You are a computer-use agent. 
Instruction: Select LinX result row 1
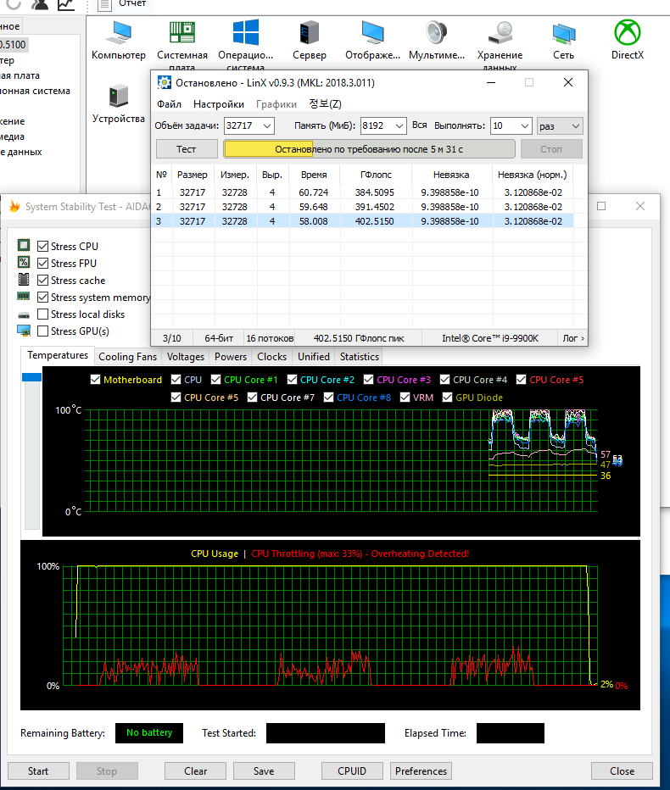(362, 192)
